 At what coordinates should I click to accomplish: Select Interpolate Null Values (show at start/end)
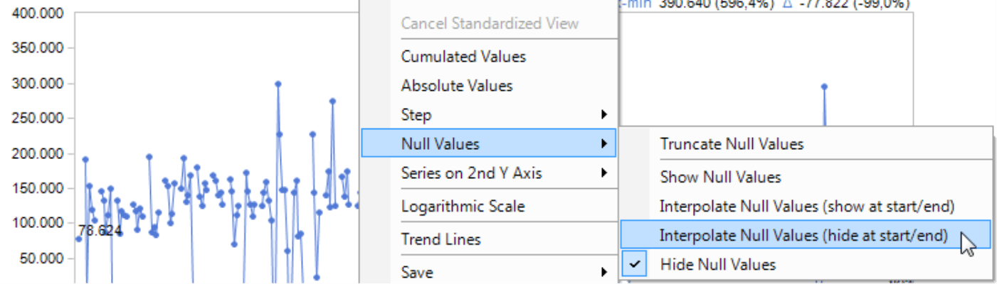tap(806, 207)
